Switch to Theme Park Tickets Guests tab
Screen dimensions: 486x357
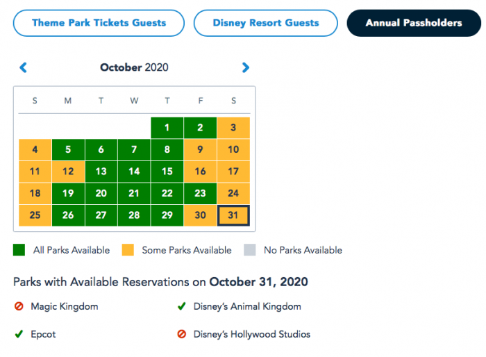point(99,23)
